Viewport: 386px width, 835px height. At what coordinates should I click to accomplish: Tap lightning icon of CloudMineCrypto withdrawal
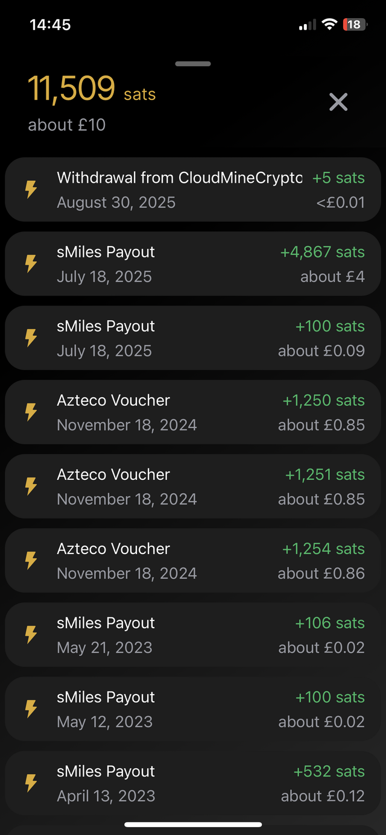tap(30, 190)
